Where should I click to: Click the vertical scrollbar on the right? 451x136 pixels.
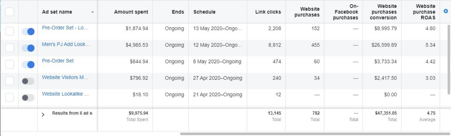point(449,60)
